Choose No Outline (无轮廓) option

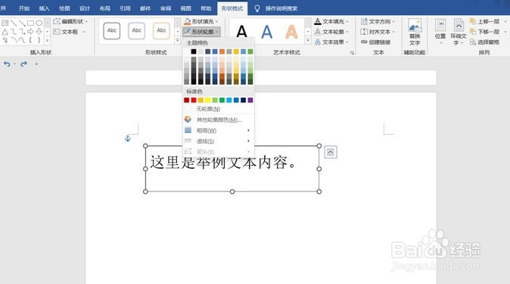(218, 109)
